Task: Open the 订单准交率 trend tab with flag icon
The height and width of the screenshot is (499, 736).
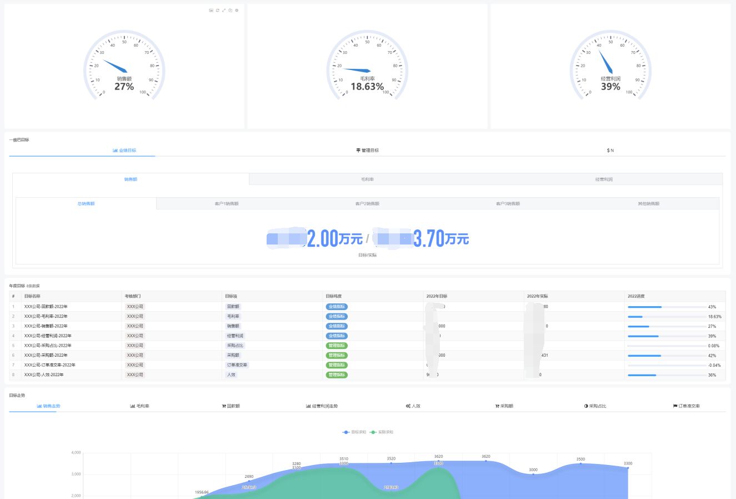Action: tap(687, 406)
